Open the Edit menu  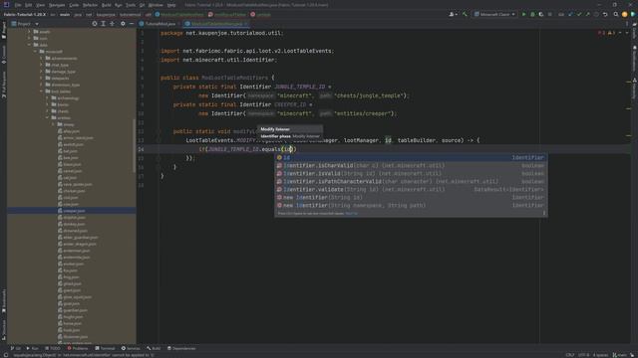(x=29, y=5)
